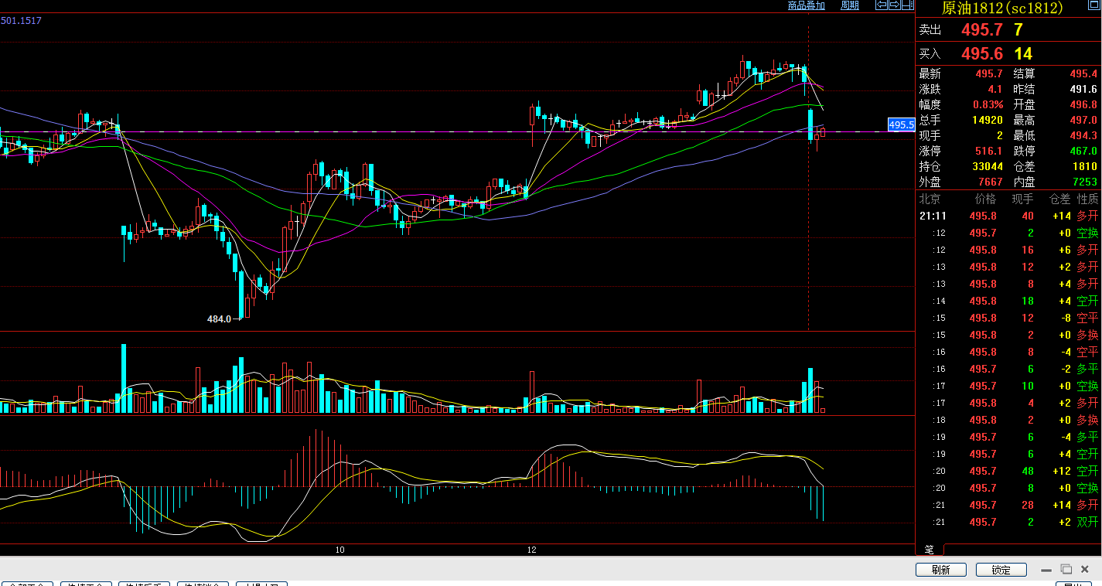Click the 原油1812(sc1812) contract title
Viewport: 1102px width, 586px height.
[1002, 9]
